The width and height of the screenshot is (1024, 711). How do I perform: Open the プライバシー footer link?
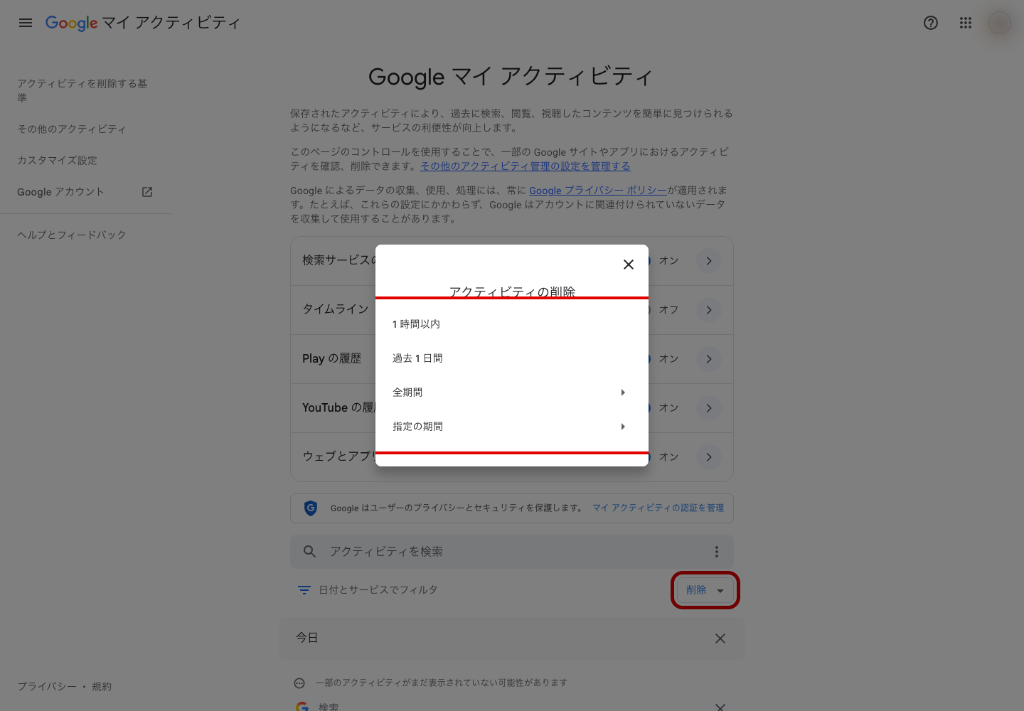click(47, 687)
